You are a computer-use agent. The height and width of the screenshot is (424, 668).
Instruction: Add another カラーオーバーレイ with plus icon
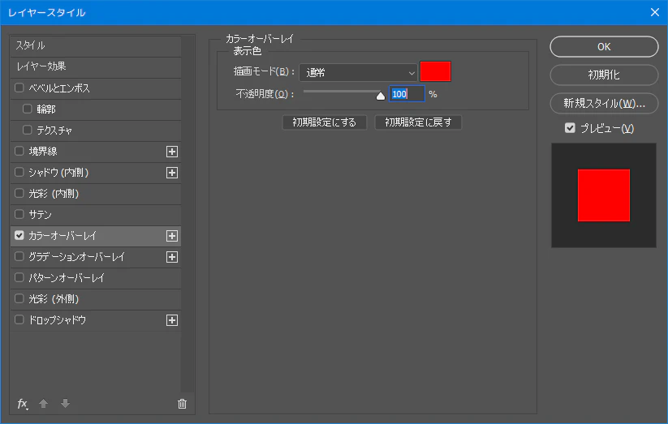[x=172, y=236]
